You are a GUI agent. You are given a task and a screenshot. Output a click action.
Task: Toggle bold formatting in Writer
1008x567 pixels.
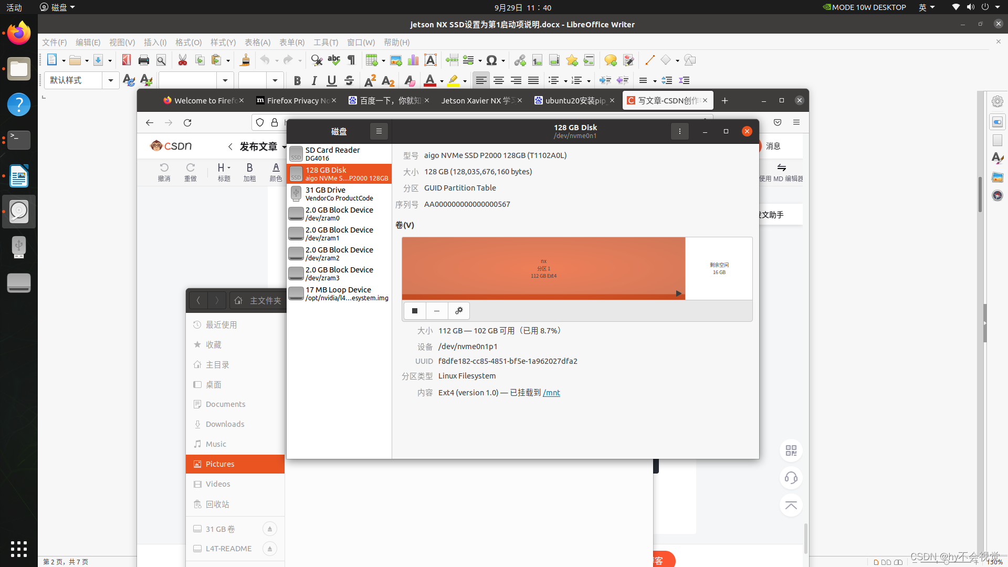297,80
